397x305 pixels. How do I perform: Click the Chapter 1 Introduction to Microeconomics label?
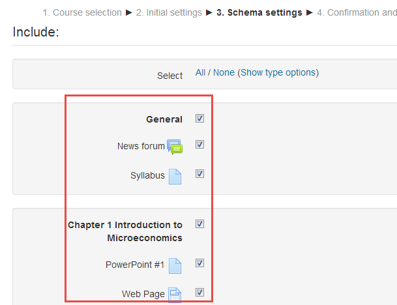click(125, 231)
